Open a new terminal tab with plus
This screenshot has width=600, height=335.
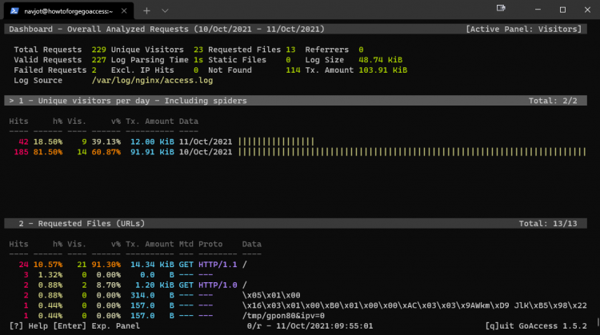(146, 10)
